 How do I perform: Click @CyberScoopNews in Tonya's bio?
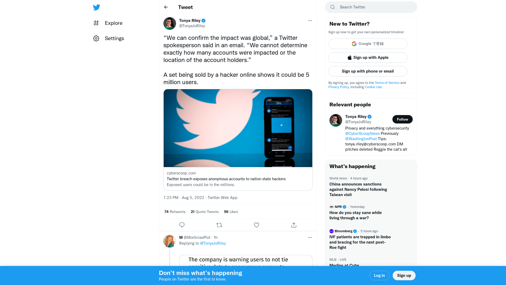362,133
